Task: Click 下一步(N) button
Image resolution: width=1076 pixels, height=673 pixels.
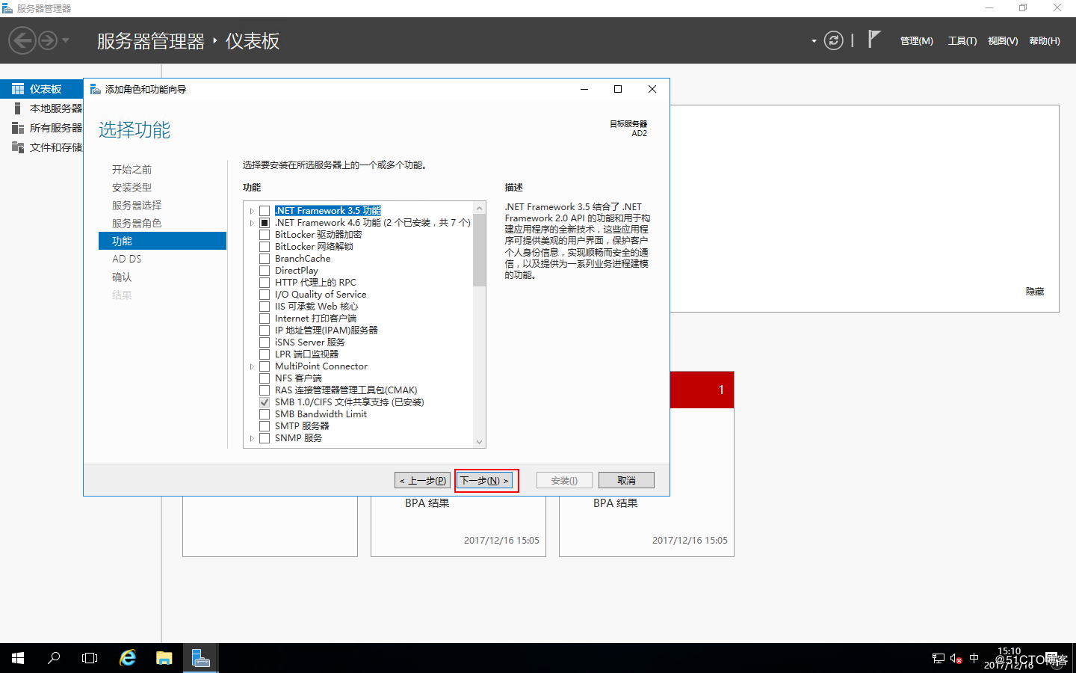Action: 485,480
